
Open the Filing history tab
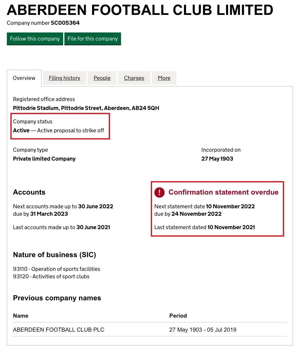coord(64,78)
